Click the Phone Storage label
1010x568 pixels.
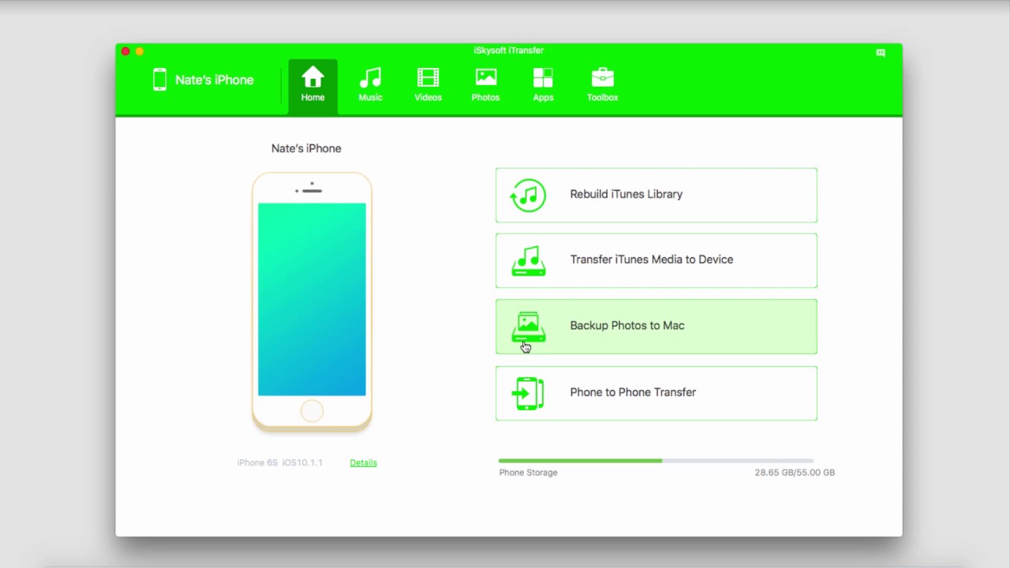(528, 473)
